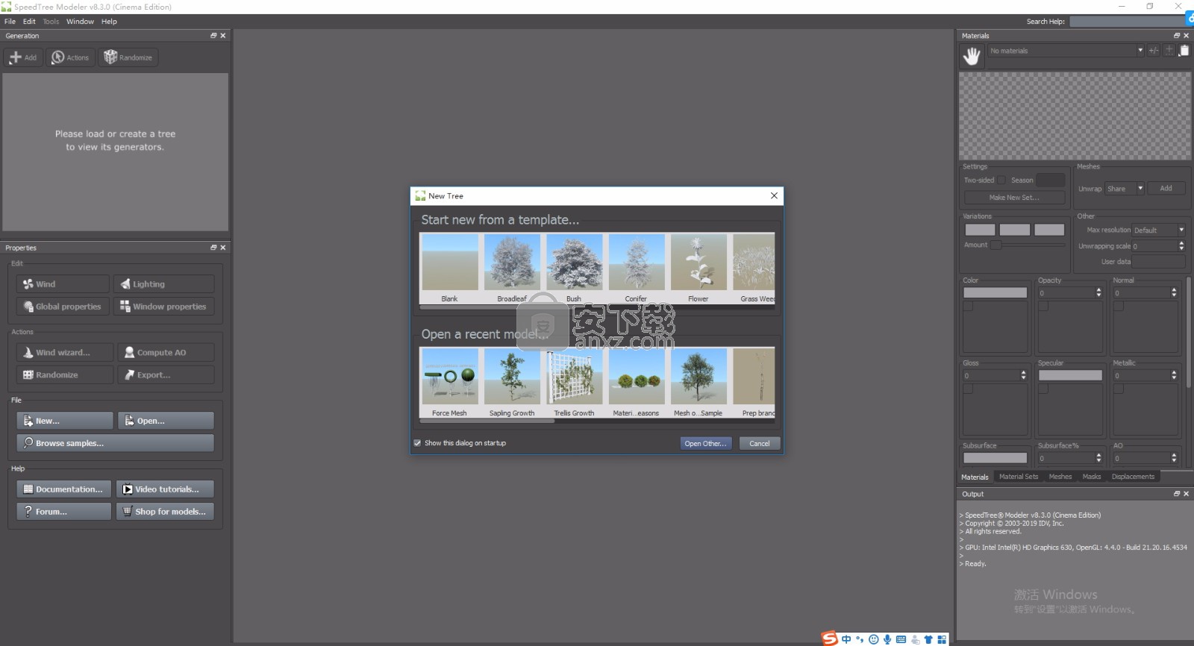Toggle the checkbox under Metallic value
The height and width of the screenshot is (646, 1194).
1119,389
